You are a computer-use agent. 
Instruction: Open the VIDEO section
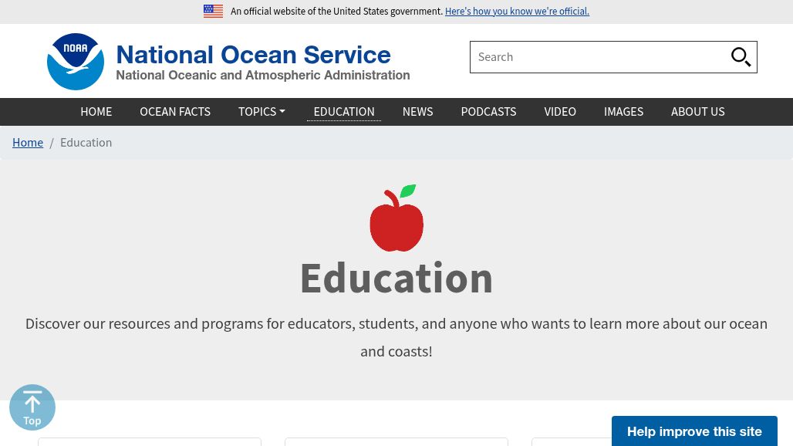[x=560, y=111]
